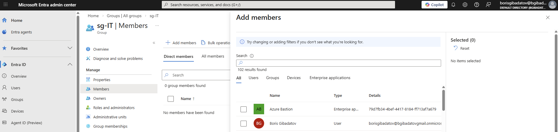The height and width of the screenshot is (132, 558).
Task: Open the notifications bell icon
Action: pyautogui.click(x=453, y=5)
